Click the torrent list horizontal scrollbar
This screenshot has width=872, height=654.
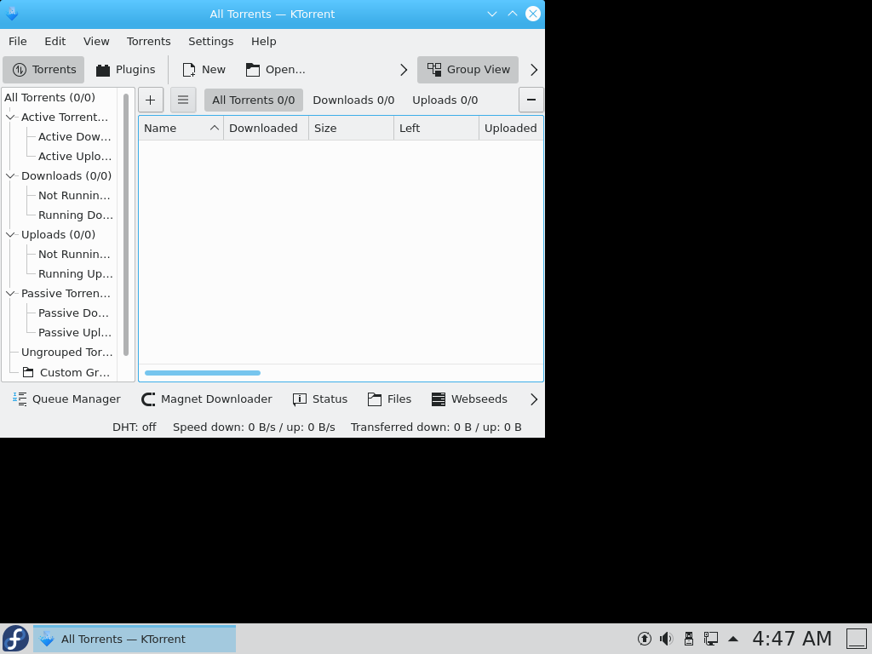pyautogui.click(x=203, y=373)
